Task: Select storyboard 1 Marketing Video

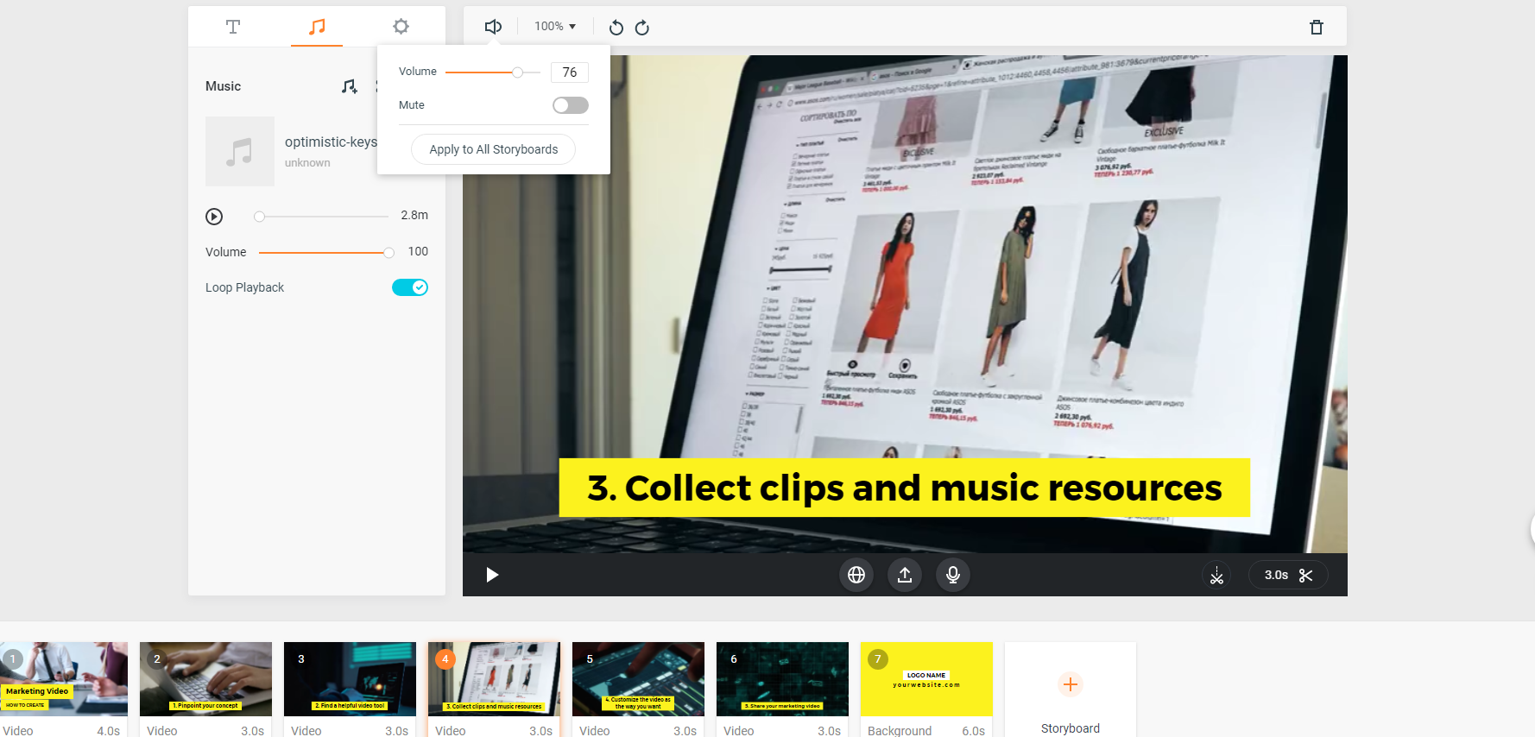Action: click(x=64, y=678)
